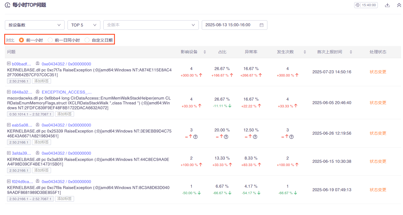Viewport: 403px width, 215px height.
Task: Open the 全版本 version dropdown
Action: click(x=151, y=25)
